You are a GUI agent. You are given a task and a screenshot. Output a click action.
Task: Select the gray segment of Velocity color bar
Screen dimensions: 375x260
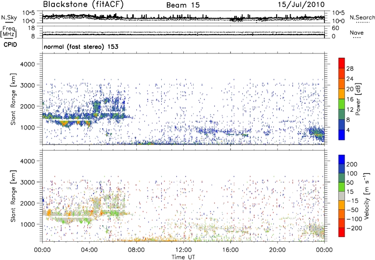(342, 196)
